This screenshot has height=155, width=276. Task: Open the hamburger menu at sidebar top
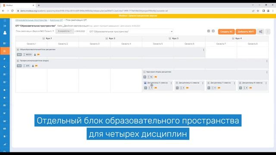5,20
